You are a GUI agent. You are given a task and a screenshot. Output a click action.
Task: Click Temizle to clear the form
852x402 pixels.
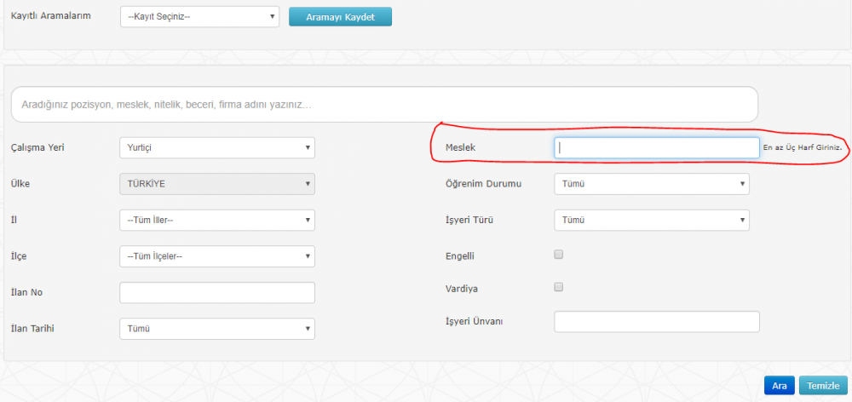[823, 386]
